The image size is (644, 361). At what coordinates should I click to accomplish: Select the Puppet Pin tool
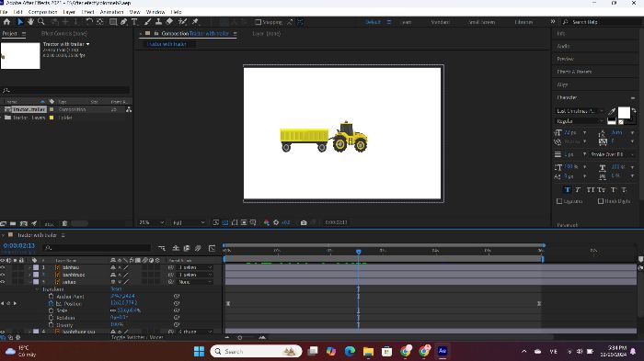pyautogui.click(x=195, y=22)
